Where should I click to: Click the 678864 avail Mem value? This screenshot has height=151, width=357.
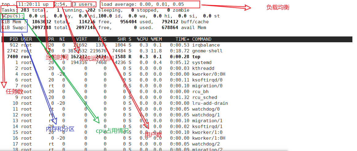[170, 28]
